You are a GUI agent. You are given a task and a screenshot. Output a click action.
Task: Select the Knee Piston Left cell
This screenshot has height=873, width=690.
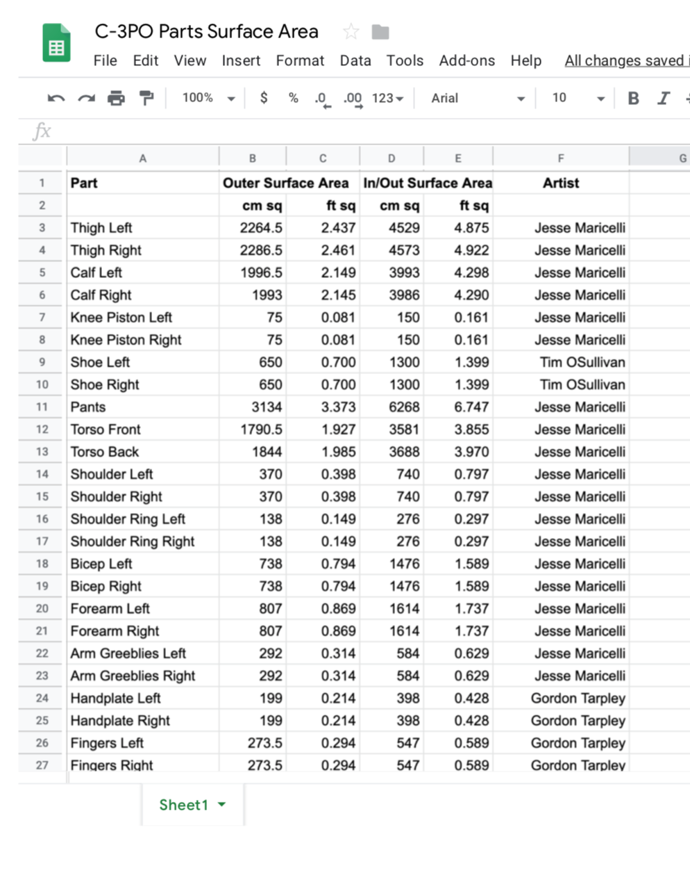[142, 318]
